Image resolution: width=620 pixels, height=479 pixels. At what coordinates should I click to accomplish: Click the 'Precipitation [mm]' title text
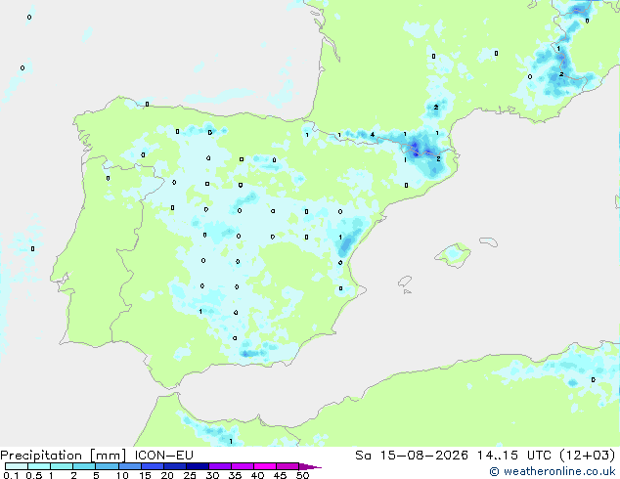click(x=64, y=456)
